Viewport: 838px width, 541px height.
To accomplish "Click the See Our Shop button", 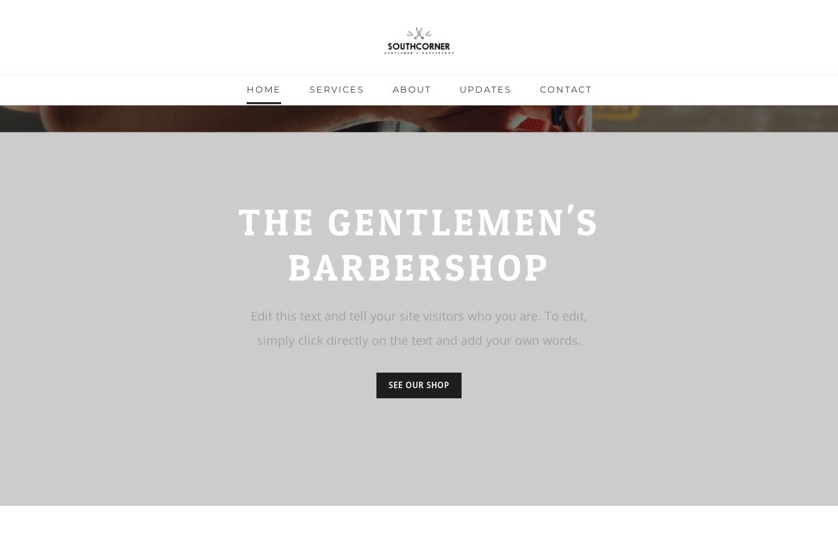I will (x=419, y=385).
